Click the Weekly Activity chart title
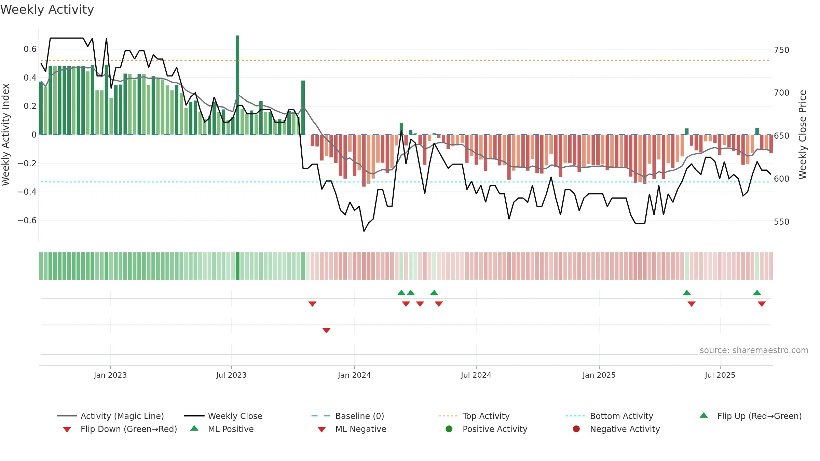The height and width of the screenshot is (461, 820). [x=47, y=10]
